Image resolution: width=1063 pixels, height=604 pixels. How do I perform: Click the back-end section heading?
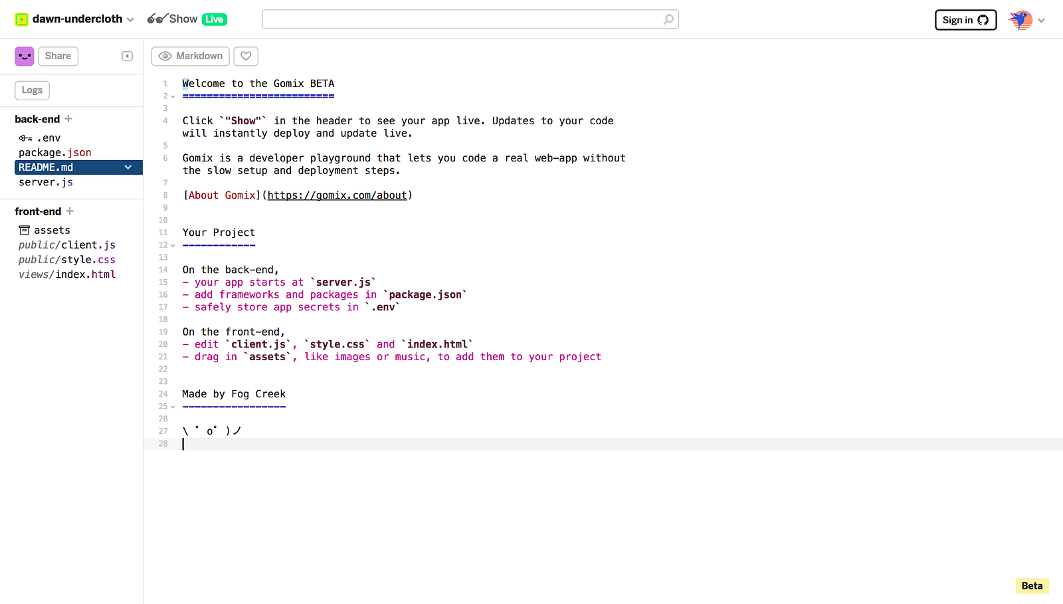[x=37, y=119]
